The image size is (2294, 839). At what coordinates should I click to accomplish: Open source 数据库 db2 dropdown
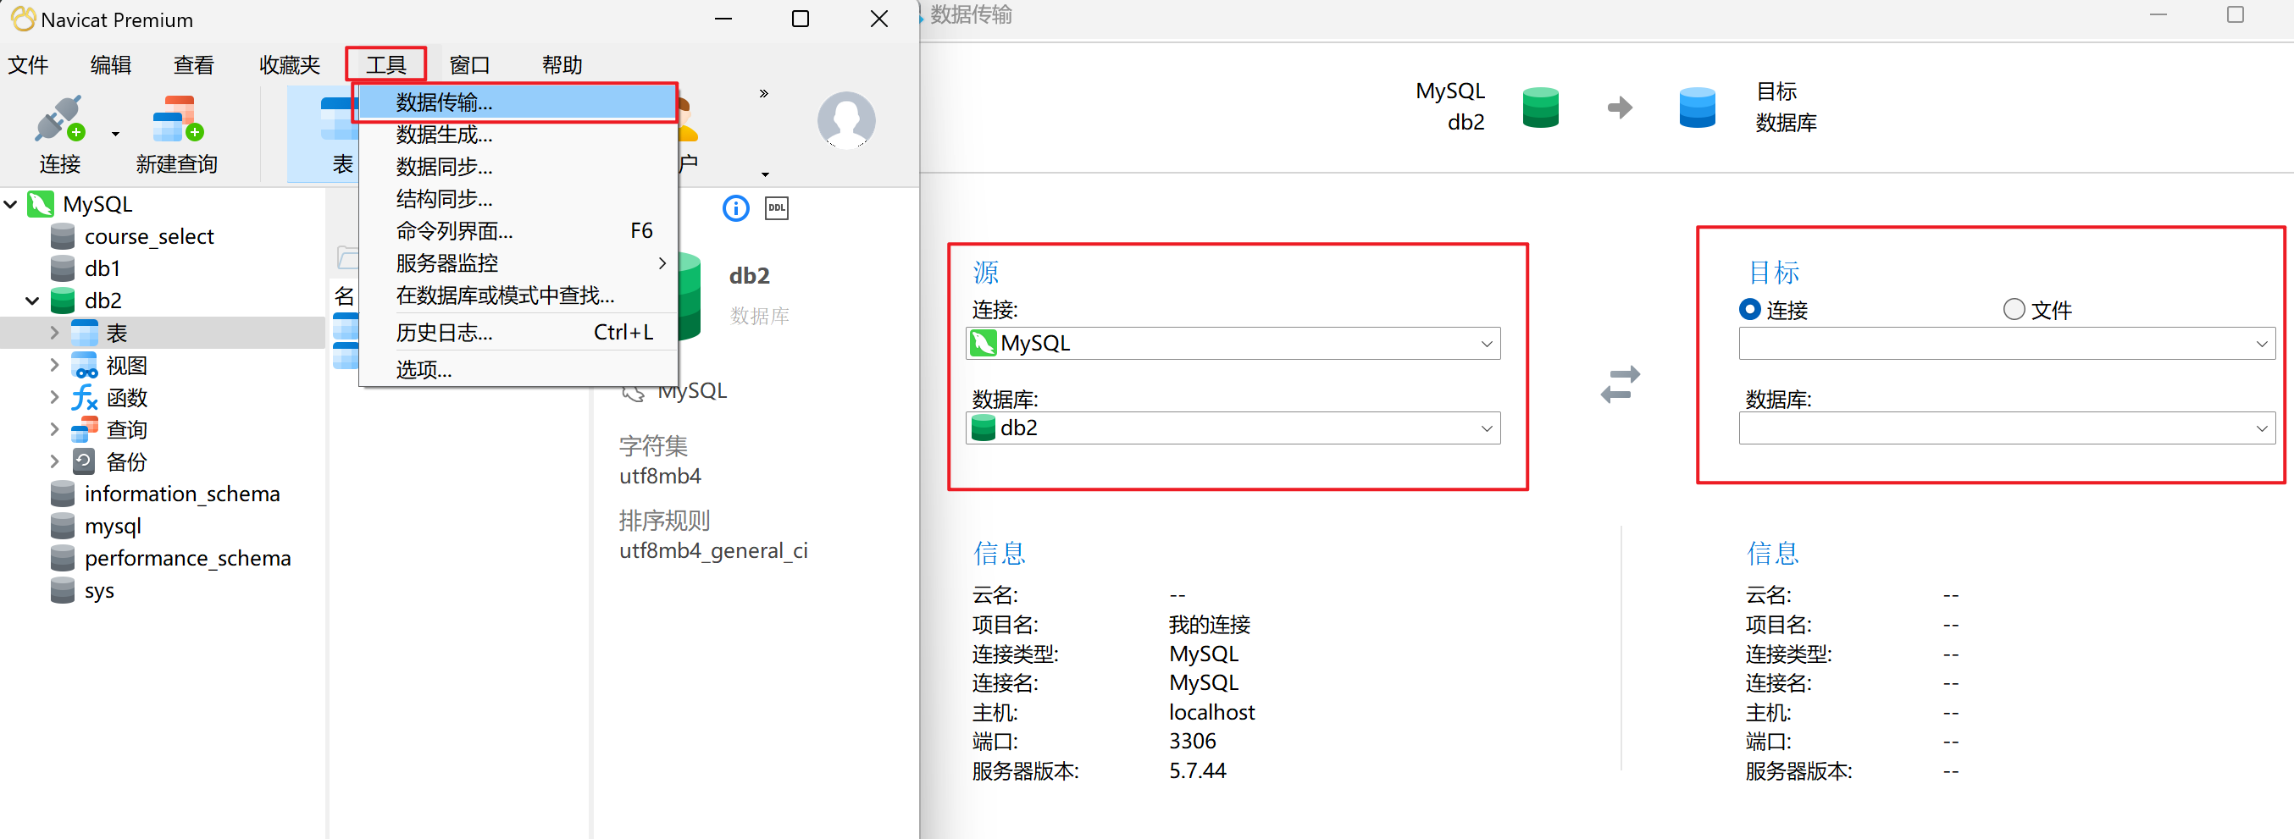click(1233, 428)
